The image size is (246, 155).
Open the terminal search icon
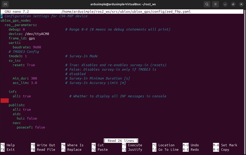tap(207, 4)
